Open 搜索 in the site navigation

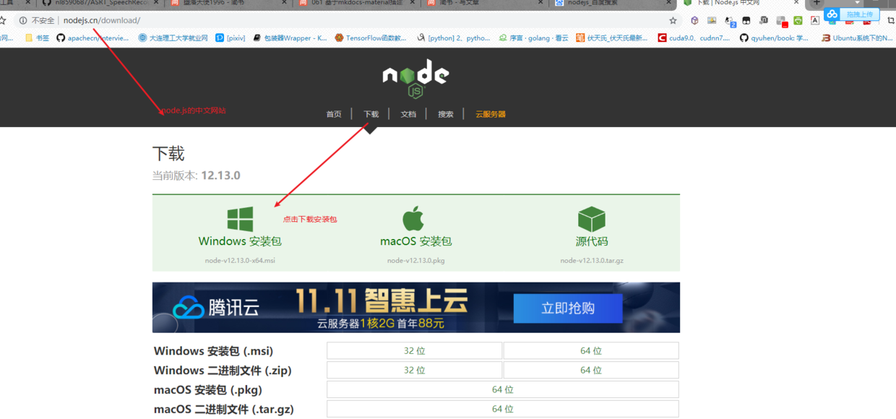pos(446,114)
